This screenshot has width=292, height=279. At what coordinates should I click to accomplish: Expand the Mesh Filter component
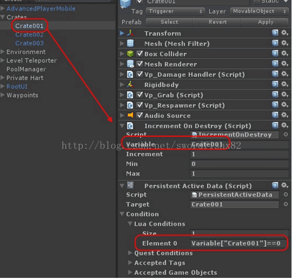pyautogui.click(x=122, y=44)
